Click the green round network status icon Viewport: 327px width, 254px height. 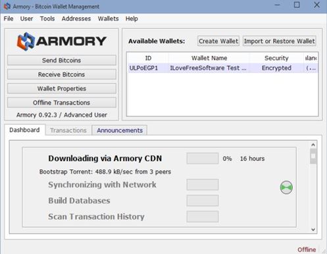[x=286, y=188]
